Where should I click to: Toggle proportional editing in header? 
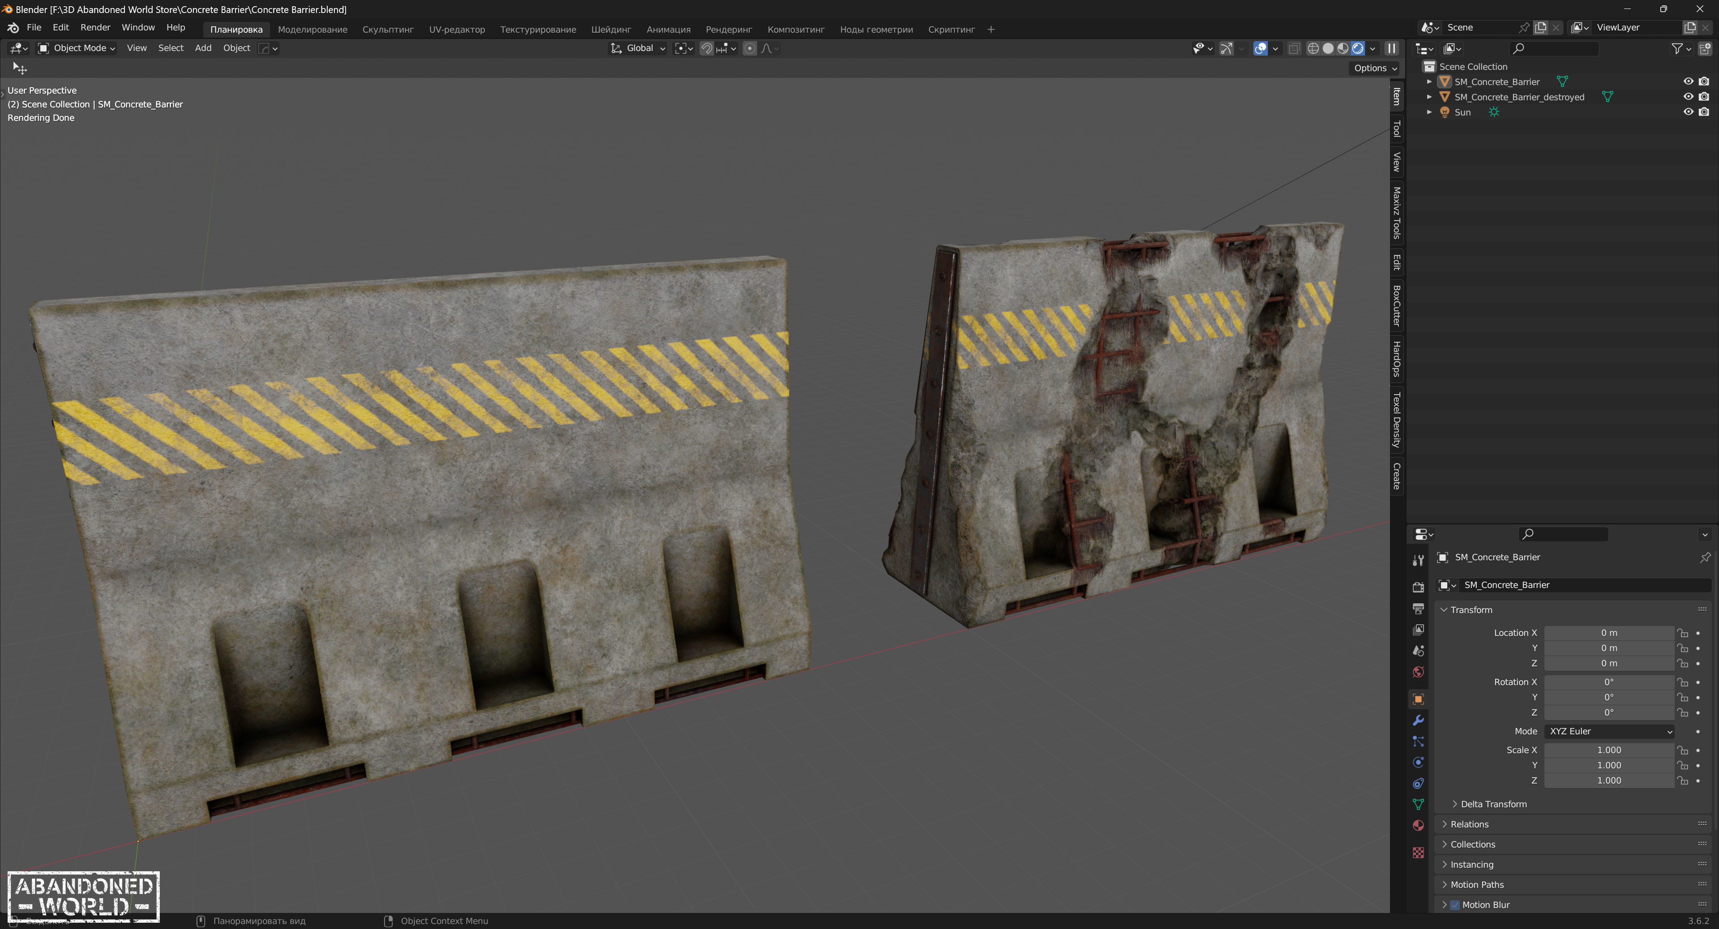point(749,48)
